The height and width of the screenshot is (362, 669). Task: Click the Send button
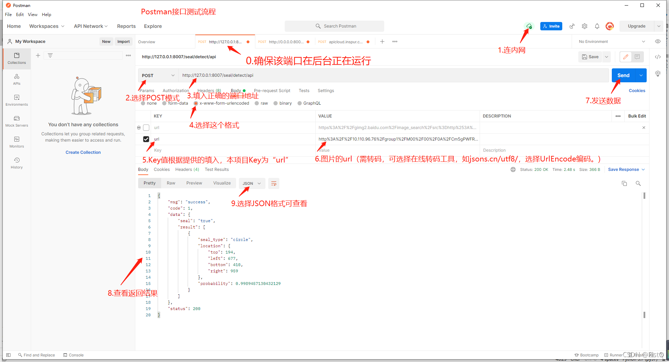tap(624, 75)
